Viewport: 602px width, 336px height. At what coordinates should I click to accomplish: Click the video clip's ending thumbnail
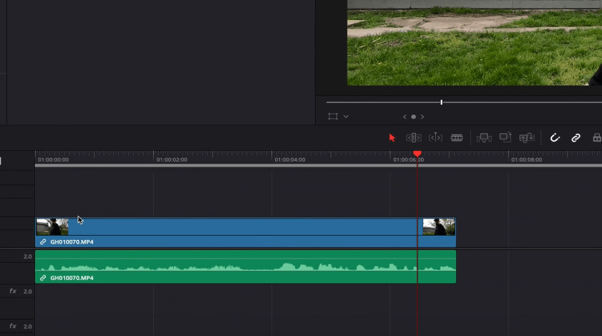(439, 226)
